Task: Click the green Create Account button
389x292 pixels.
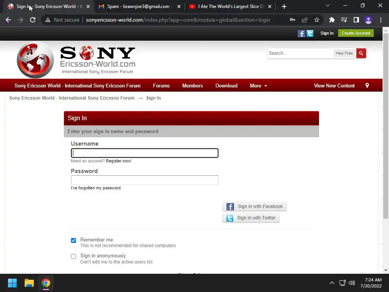Action: pos(356,33)
